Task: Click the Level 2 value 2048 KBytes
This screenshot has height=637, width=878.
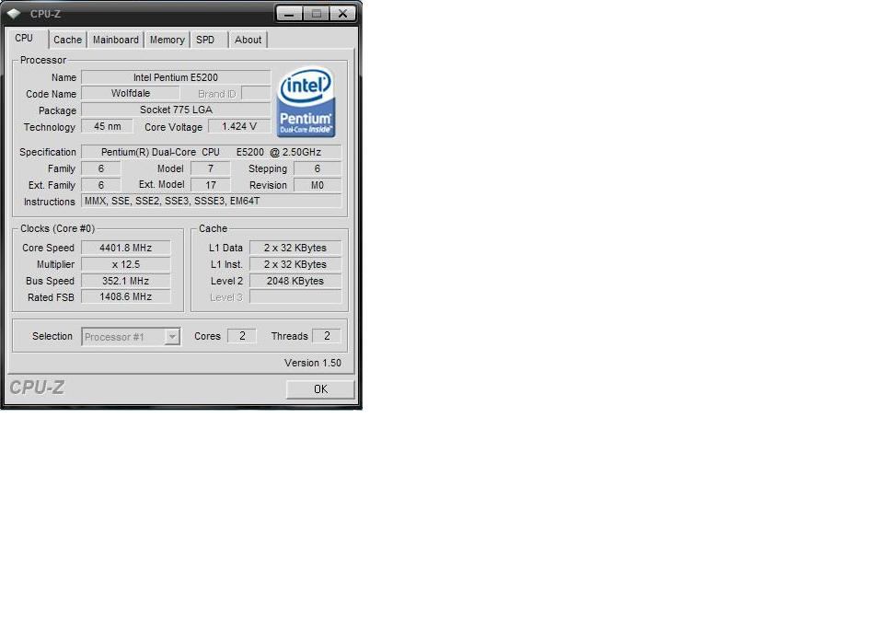Action: [295, 281]
